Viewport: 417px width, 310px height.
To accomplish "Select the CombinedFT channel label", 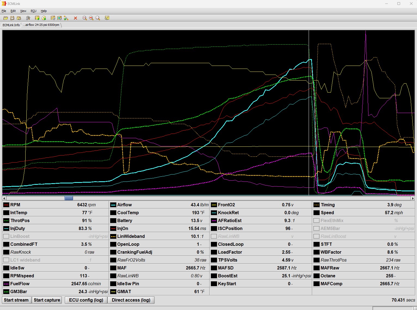I will [x=24, y=244].
